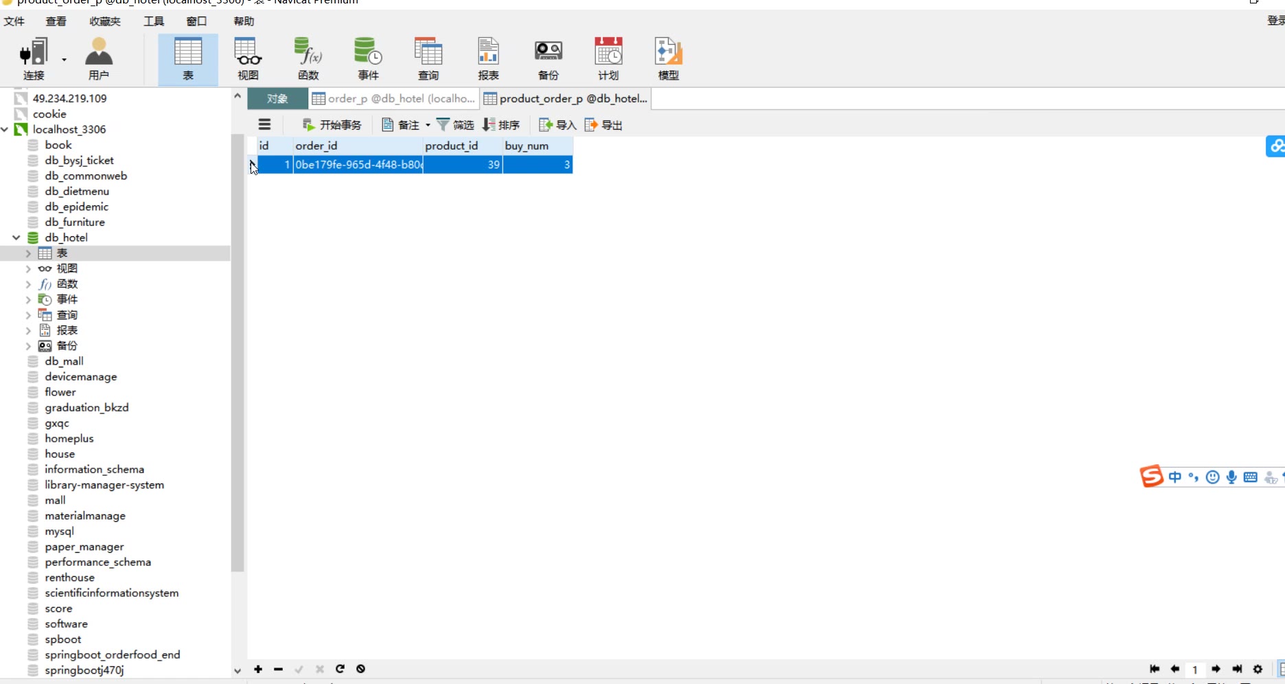Collapse the localhost_3306 connection node
Screen dimensions: 1285x684
coord(5,129)
